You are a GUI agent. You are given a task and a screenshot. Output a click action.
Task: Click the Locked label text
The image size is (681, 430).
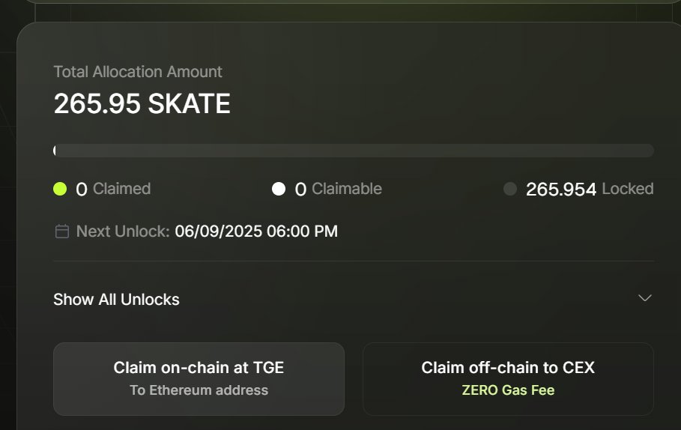coord(628,189)
